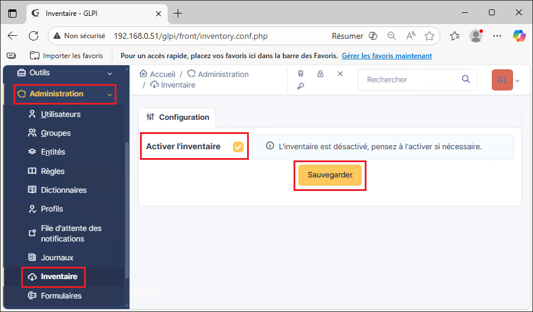Select the Configuration tab
The image size is (533, 312).
coord(178,118)
